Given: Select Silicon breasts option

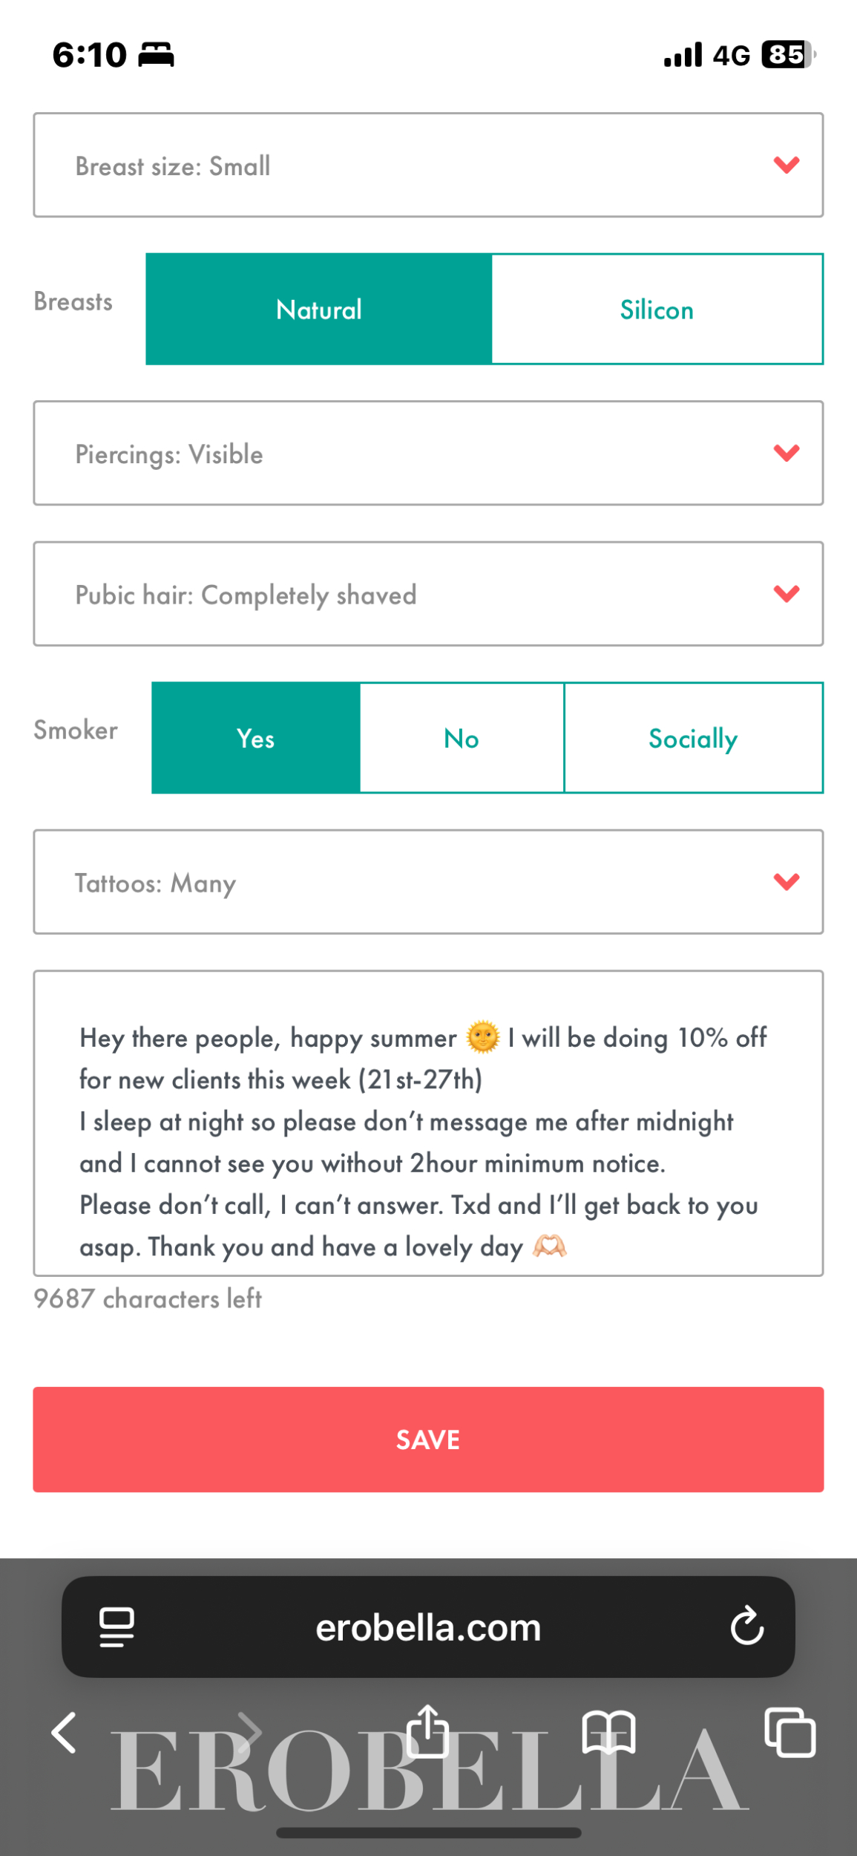Looking at the screenshot, I should [657, 310].
